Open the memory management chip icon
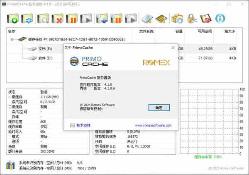 (161, 19)
